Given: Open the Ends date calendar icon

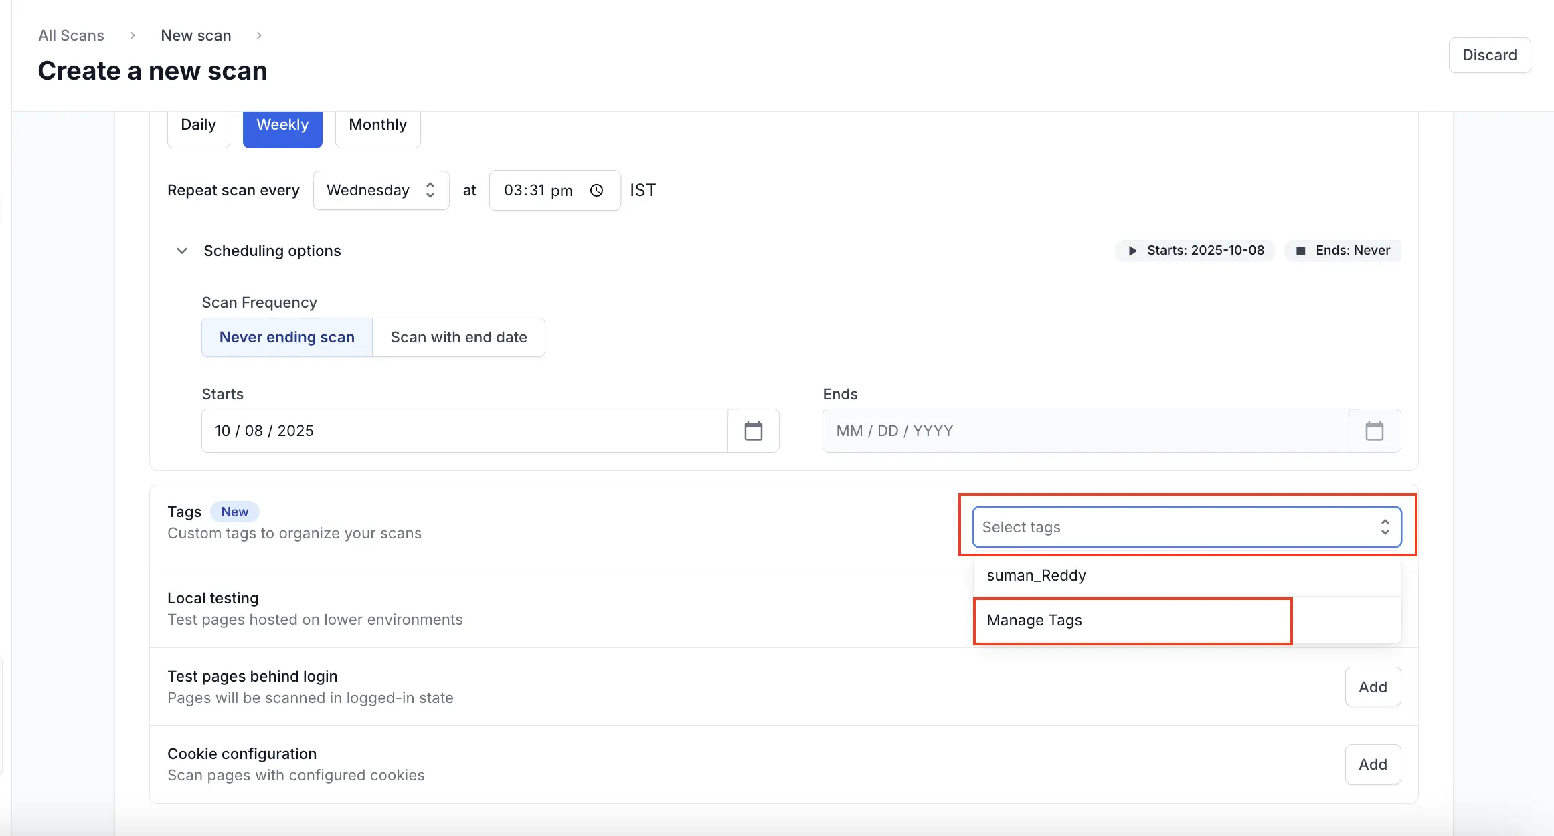Looking at the screenshot, I should (1374, 431).
